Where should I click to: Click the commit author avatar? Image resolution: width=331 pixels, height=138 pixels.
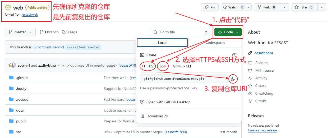(x=12, y=65)
